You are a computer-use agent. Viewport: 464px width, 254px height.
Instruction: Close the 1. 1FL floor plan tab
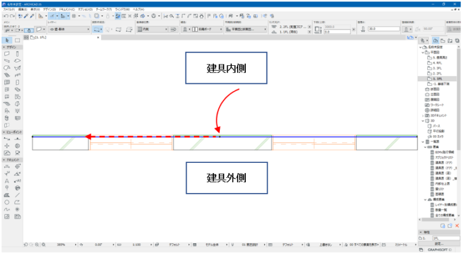click(x=98, y=37)
